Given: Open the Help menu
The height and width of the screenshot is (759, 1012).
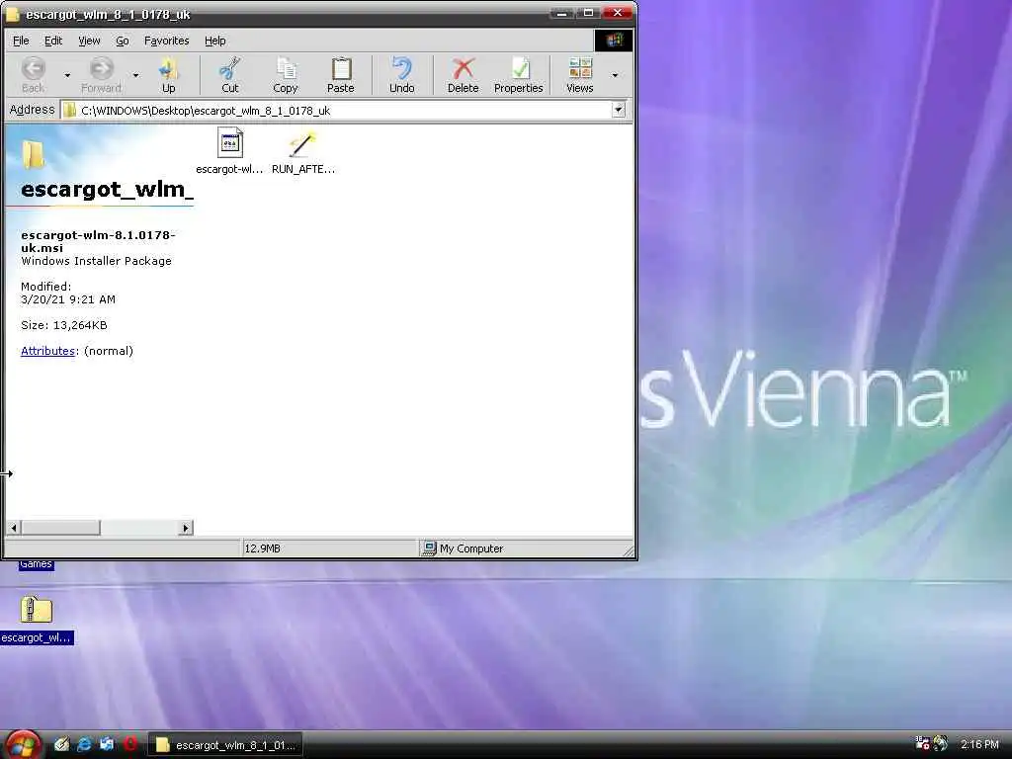Looking at the screenshot, I should pyautogui.click(x=214, y=41).
